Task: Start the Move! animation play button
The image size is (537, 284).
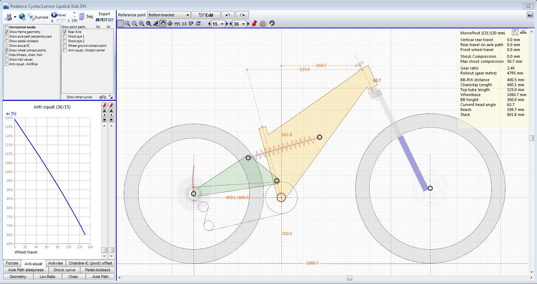Action: click(54, 15)
